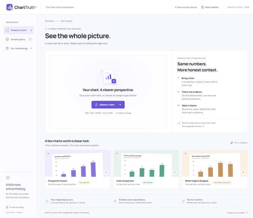Go to Workspace breadcrumb
This screenshot has height=218, width=253.
49,21
